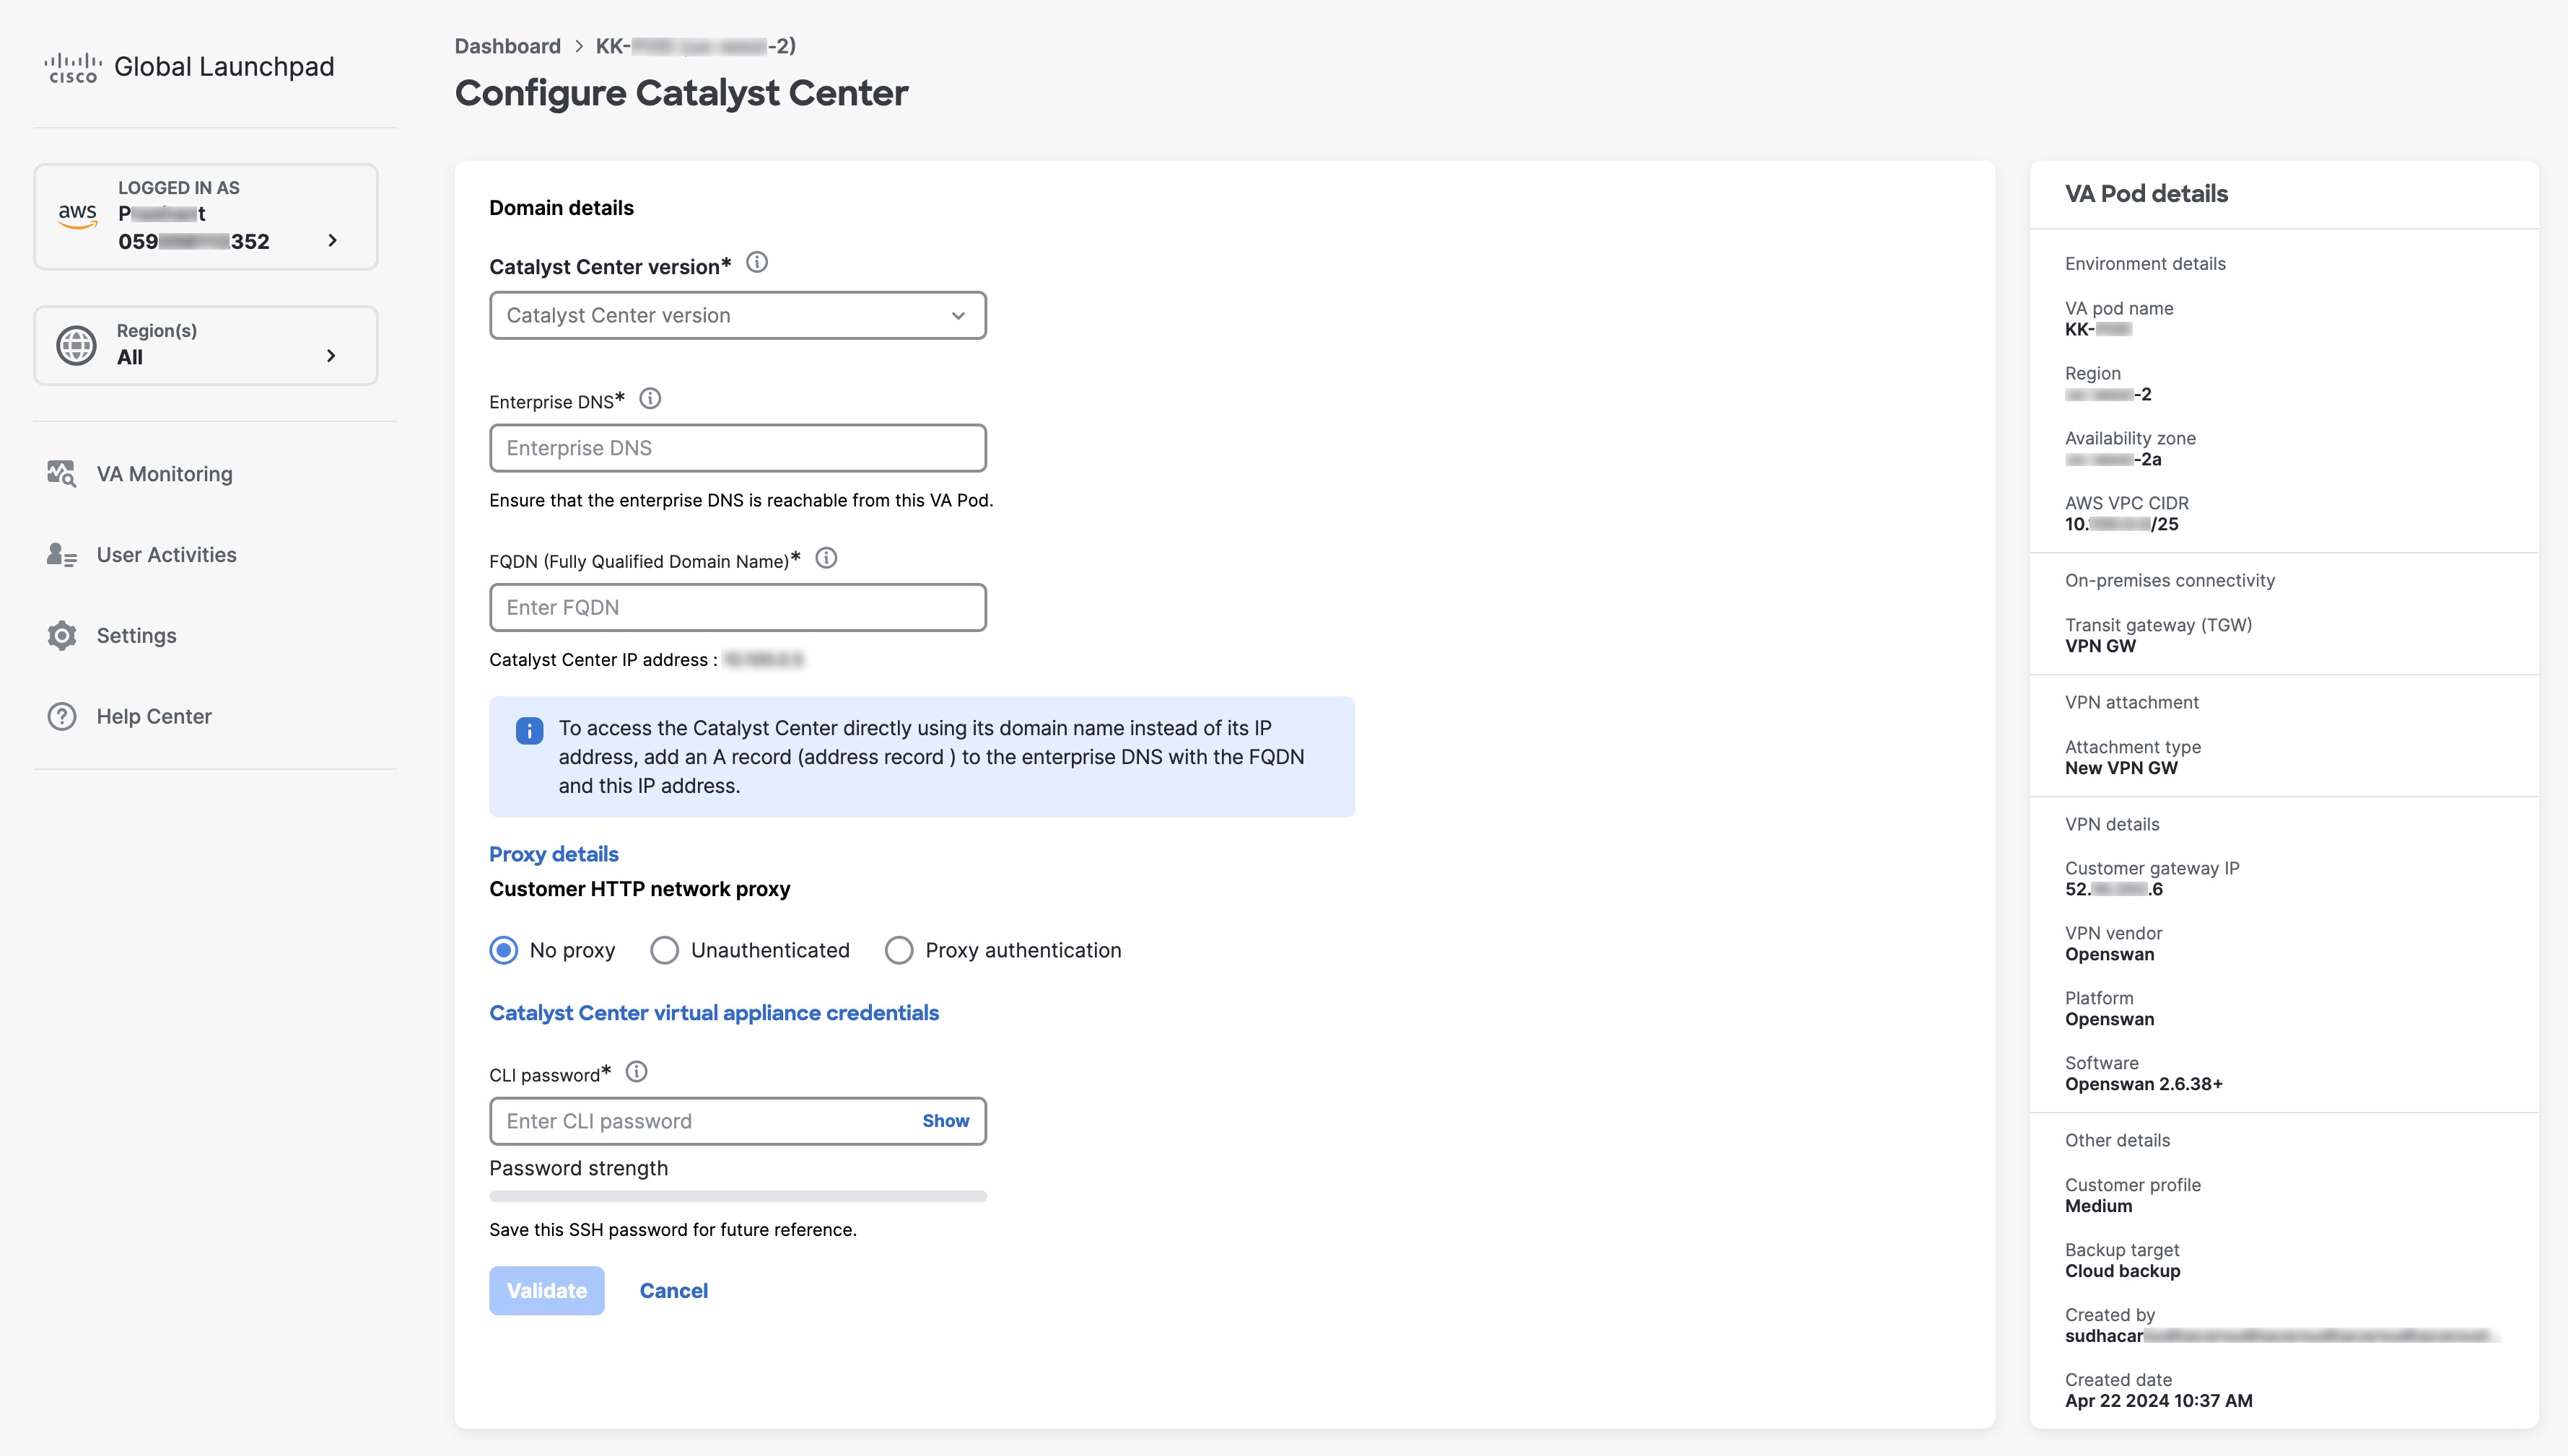This screenshot has width=2568, height=1456.
Task: Click the Medium customer profile value
Action: click(x=2098, y=1207)
